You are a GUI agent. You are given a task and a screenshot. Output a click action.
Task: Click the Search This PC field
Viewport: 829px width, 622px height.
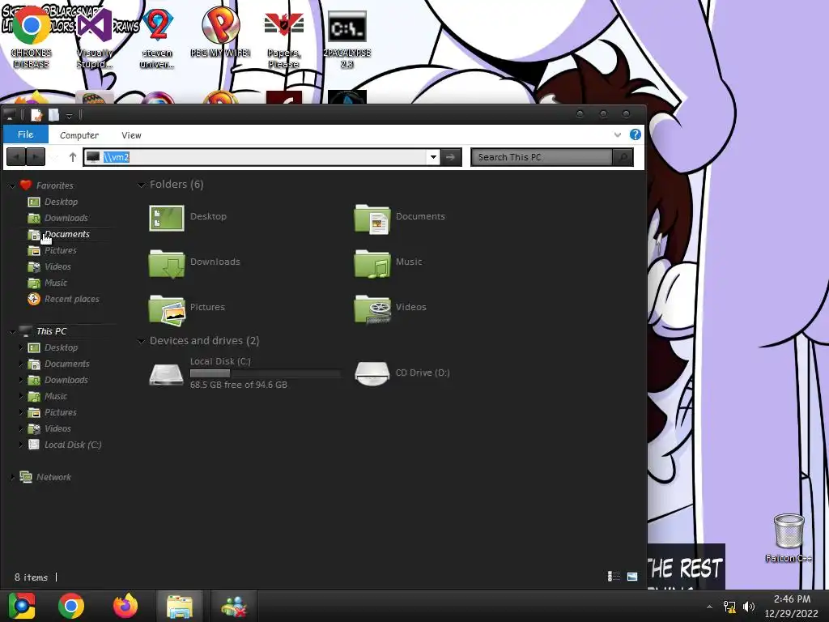click(542, 157)
